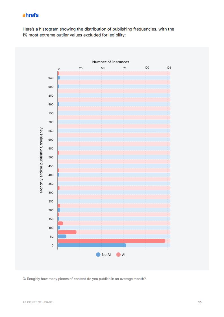Click the survey question caption text
The width and height of the screenshot is (224, 317).
point(84,279)
